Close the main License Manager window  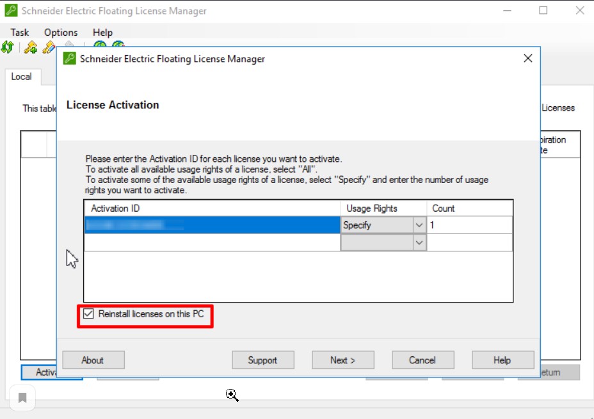580,11
